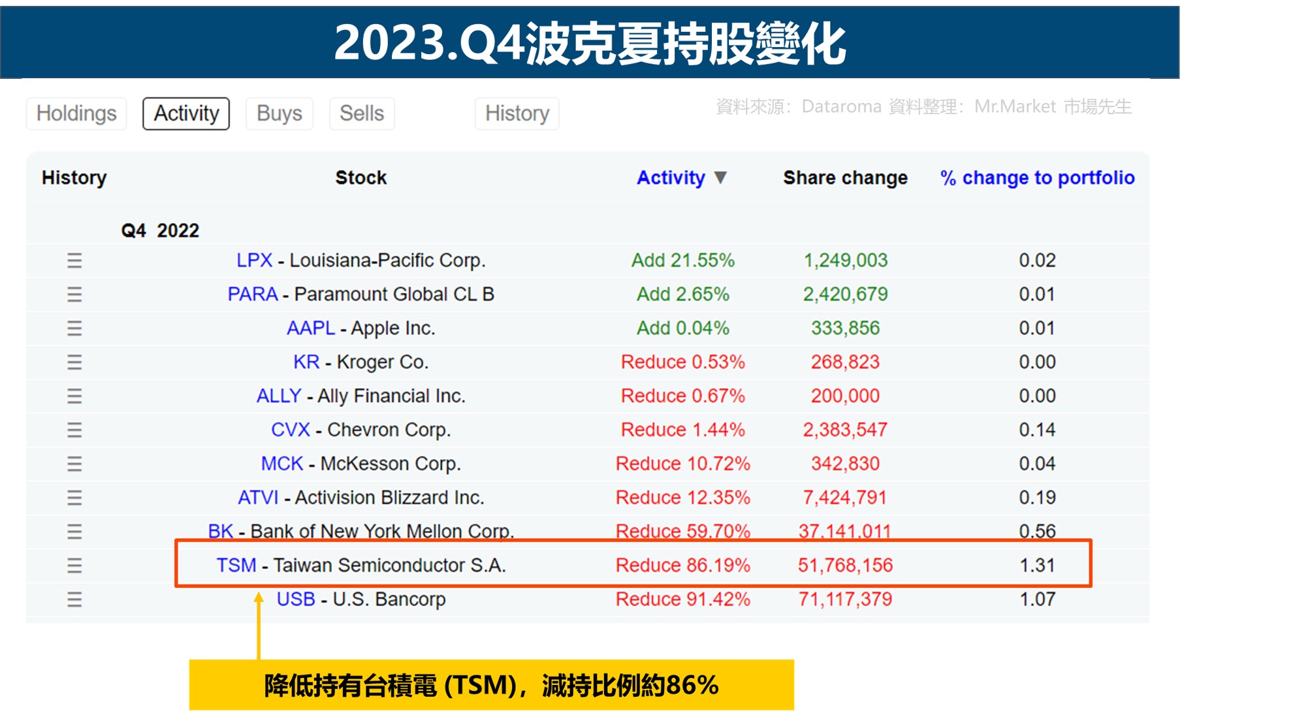Screen dimensions: 1297x715
Task: Open history icon for LPX row
Action: [x=74, y=261]
